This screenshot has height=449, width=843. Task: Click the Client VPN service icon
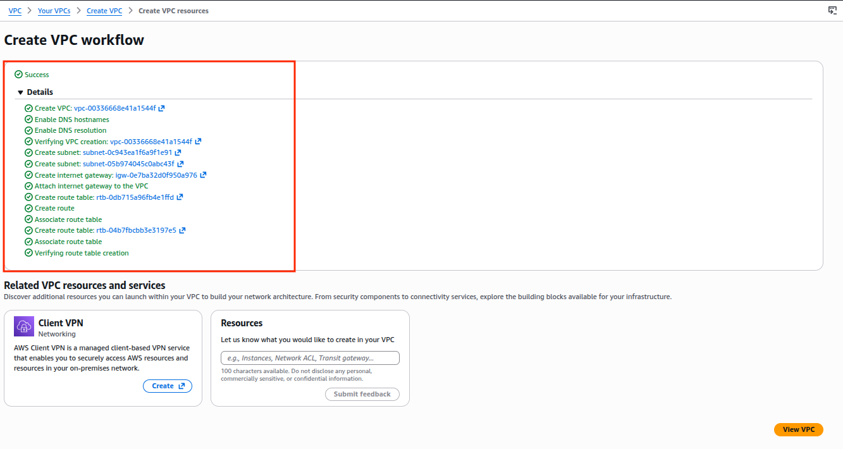coord(24,326)
